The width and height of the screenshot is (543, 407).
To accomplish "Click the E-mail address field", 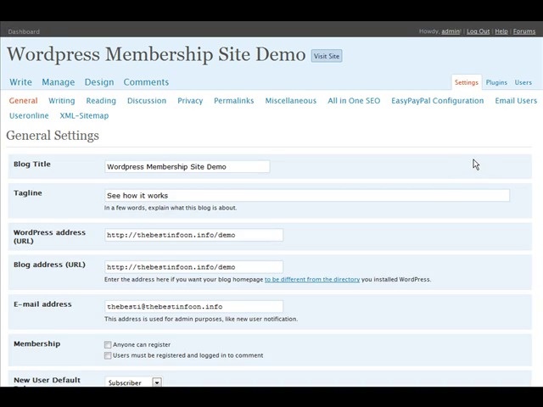I will 193,306.
